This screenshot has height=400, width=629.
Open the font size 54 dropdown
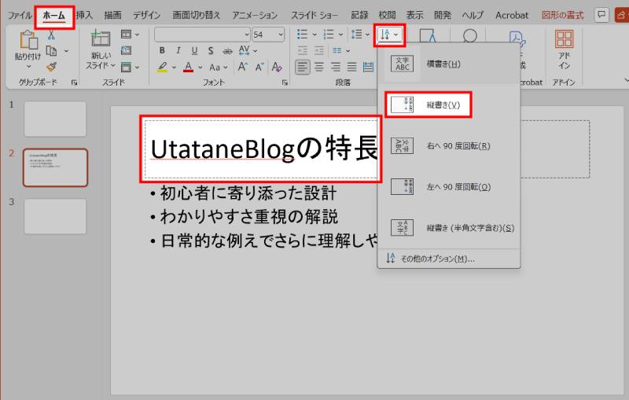(x=281, y=35)
